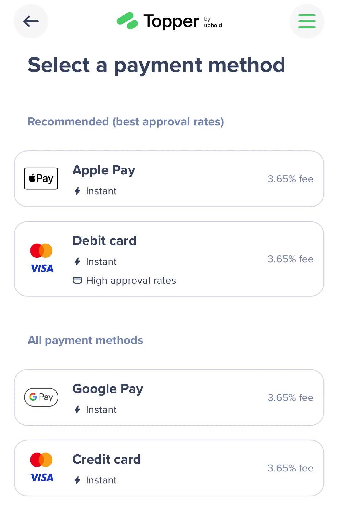
Task: Click the Mastercard logo on Debit card
Action: click(41, 251)
